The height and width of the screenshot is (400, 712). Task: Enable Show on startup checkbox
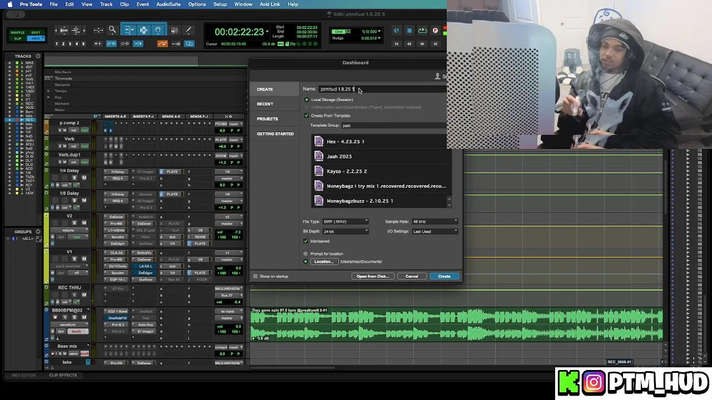(x=255, y=276)
